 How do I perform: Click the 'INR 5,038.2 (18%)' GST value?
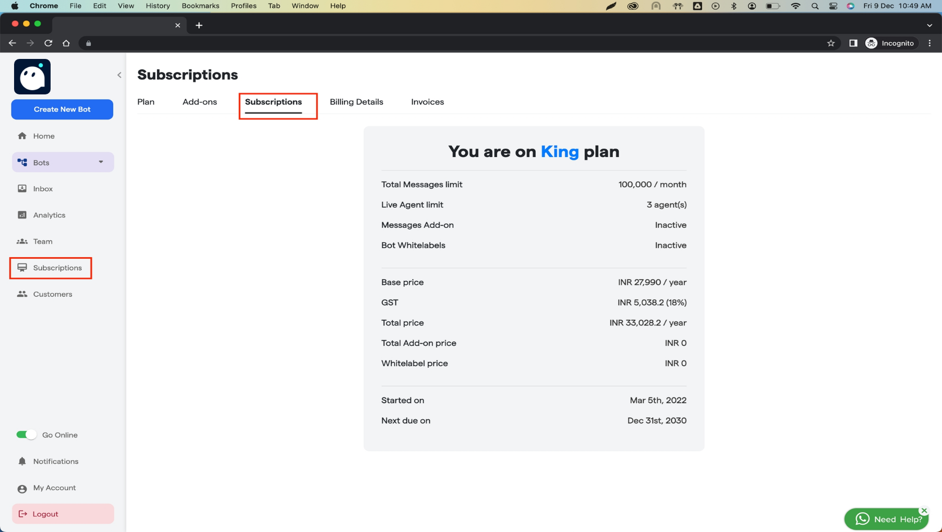(x=652, y=303)
